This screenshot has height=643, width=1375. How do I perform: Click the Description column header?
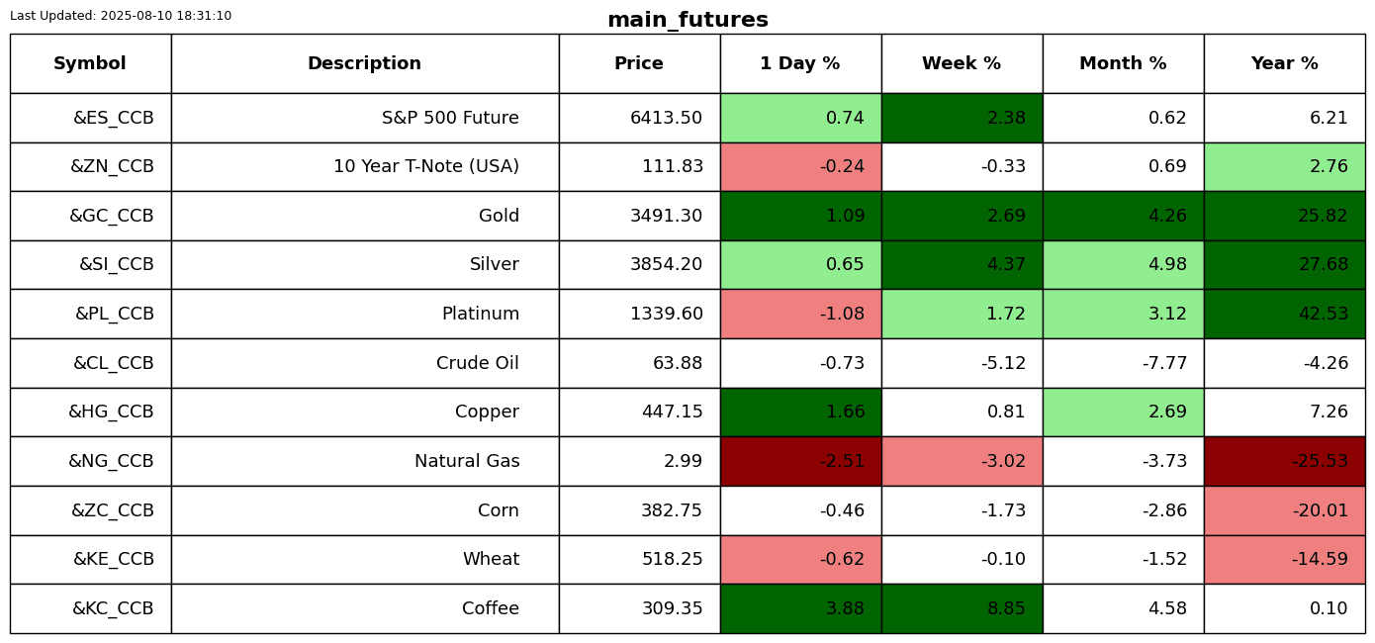(364, 63)
